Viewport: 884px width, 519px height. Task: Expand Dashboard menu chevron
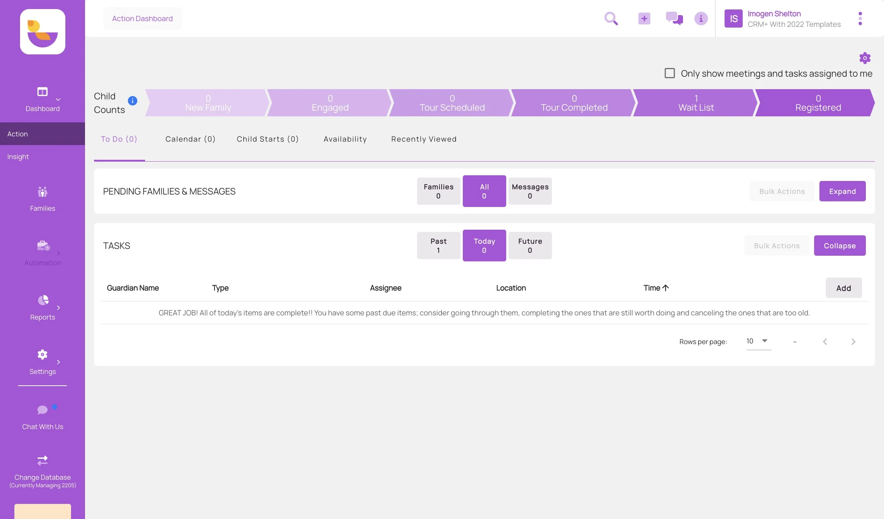pos(58,100)
